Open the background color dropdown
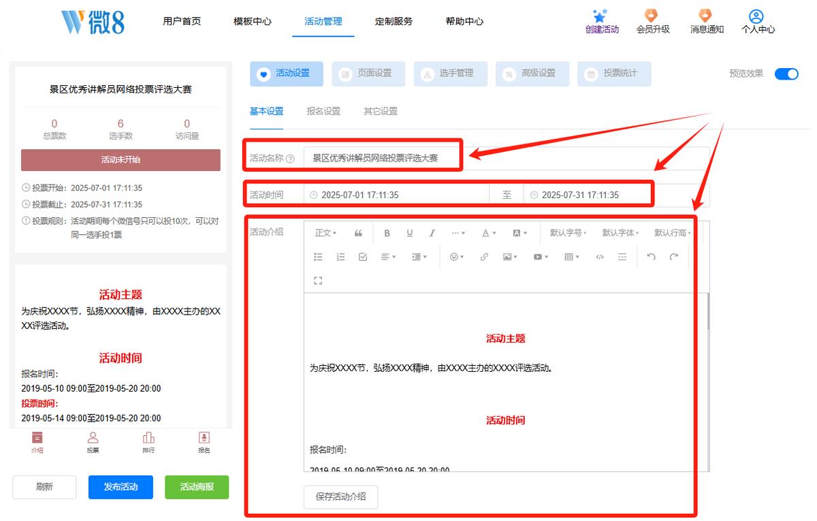 click(519, 233)
